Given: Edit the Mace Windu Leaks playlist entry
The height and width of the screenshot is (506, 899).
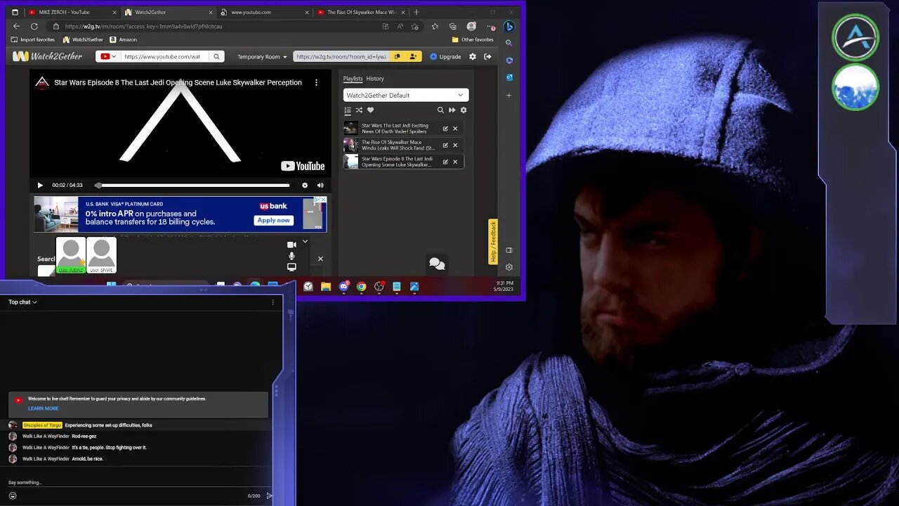Looking at the screenshot, I should point(445,145).
